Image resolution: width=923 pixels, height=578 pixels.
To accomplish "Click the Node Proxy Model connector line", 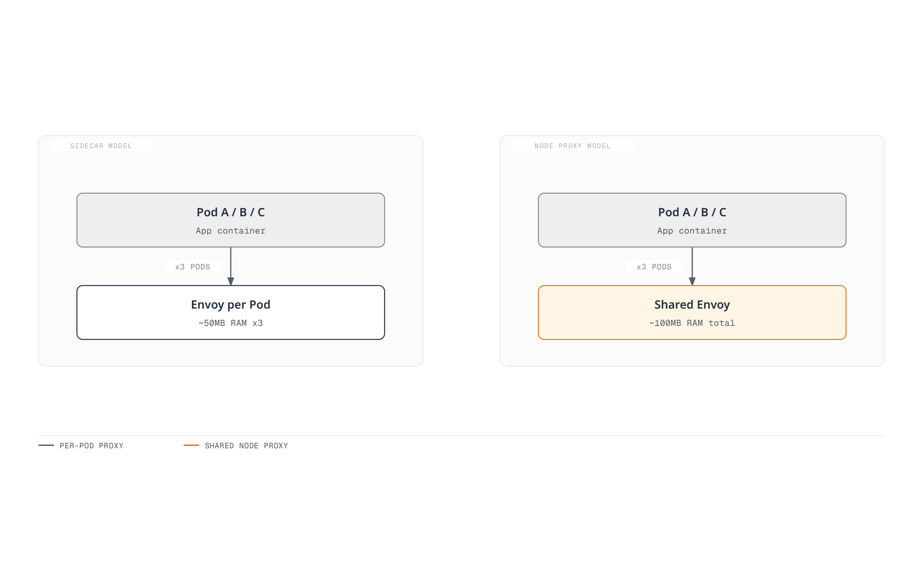I will 692,262.
